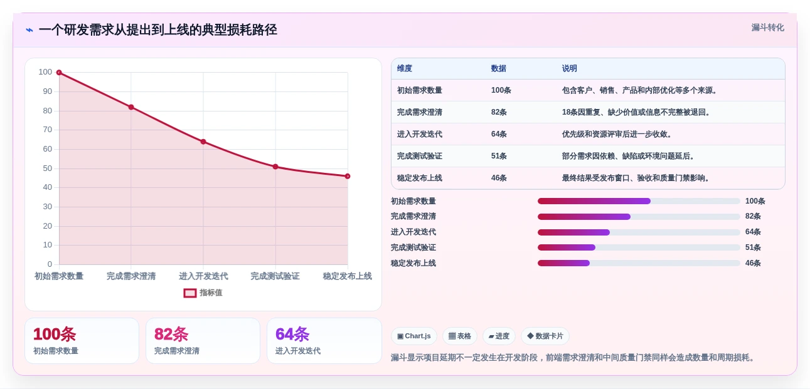Click the 初始需求数量 progress bar
810x389 pixels.
(x=639, y=201)
